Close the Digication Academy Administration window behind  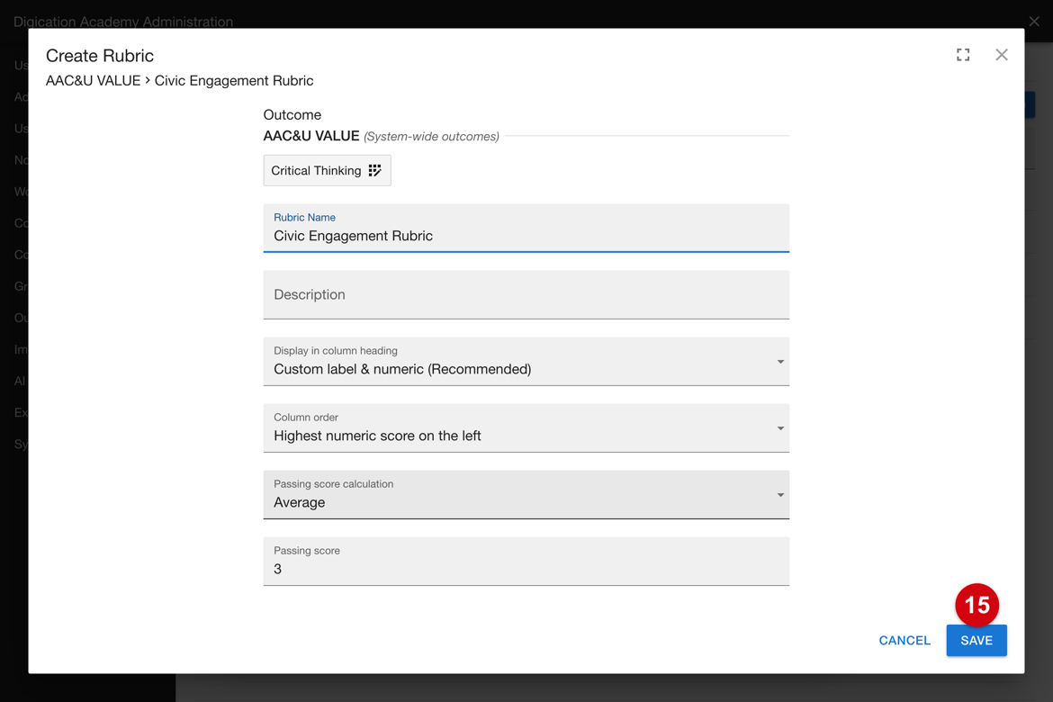(x=1034, y=22)
